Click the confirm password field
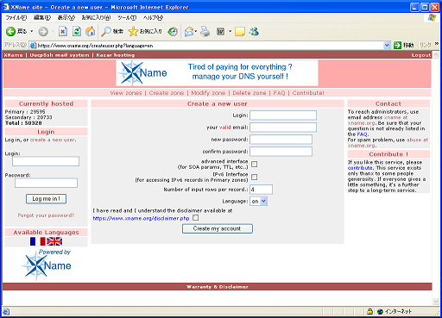Screen dimensions: 442x318 281,152
